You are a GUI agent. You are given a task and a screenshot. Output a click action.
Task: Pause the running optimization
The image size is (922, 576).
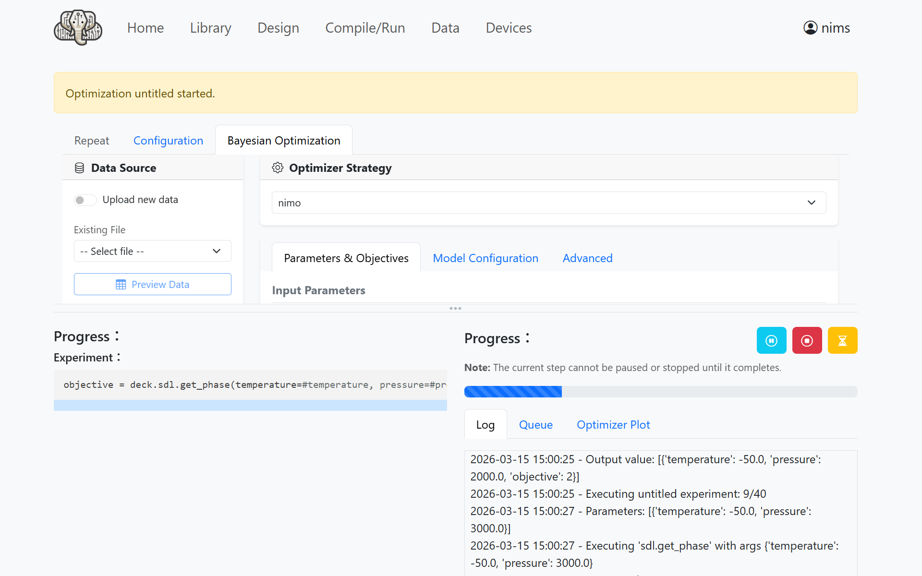[771, 340]
